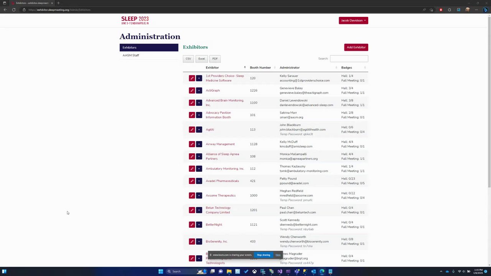Click plus icon for Alliance of Sleep Apnea Partners
This screenshot has width=491, height=276.
199,156
